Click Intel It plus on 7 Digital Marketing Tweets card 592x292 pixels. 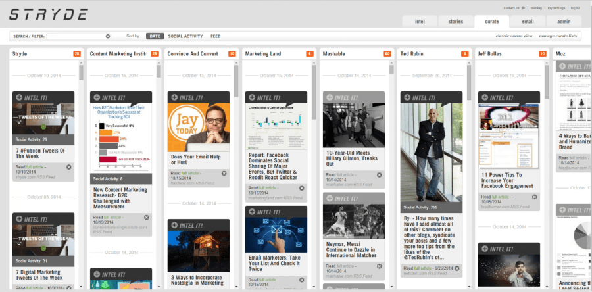pos(19,219)
